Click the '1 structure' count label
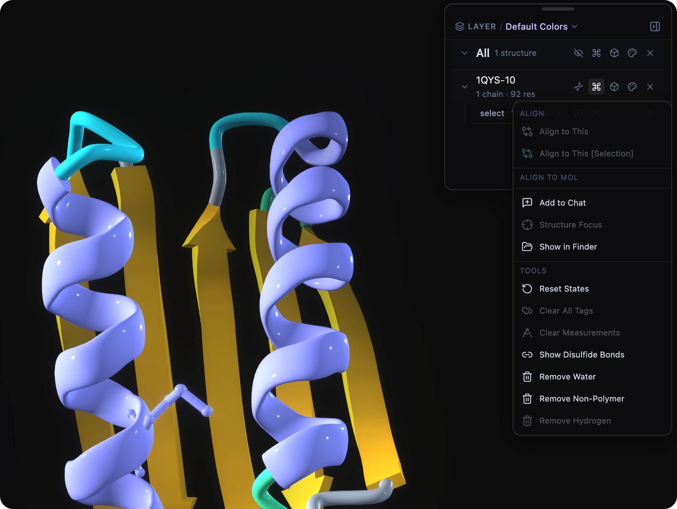Image resolution: width=677 pixels, height=509 pixels. pos(515,53)
